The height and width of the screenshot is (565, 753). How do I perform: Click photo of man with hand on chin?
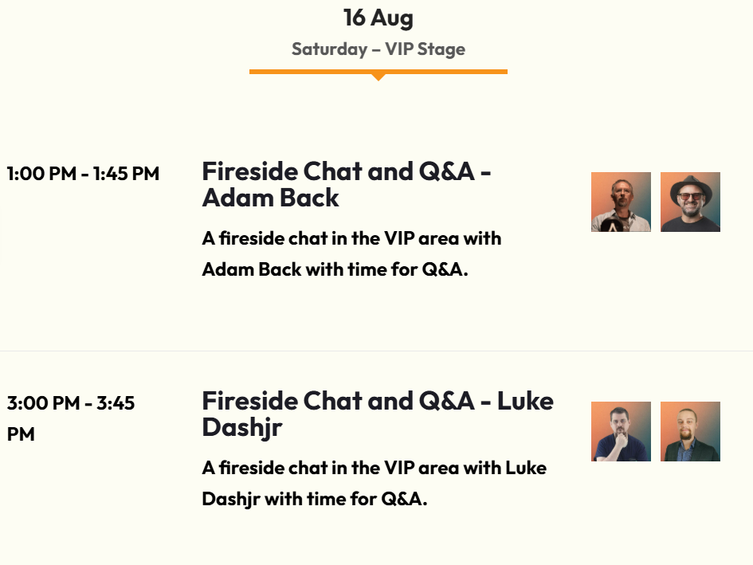pos(621,431)
